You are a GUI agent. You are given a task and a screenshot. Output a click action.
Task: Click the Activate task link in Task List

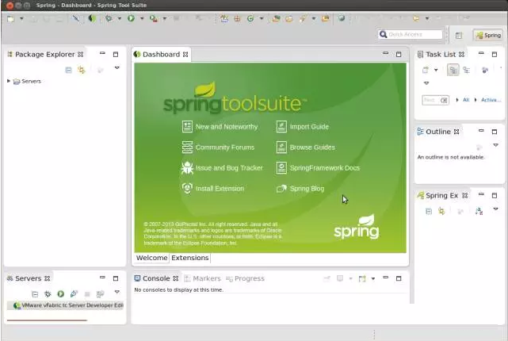pos(491,100)
